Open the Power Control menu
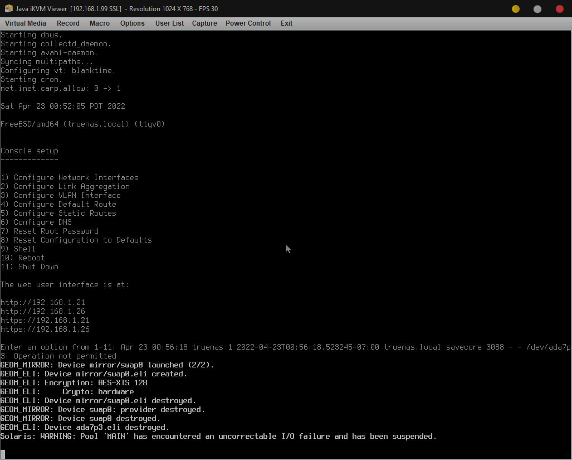572x460 pixels. point(248,23)
